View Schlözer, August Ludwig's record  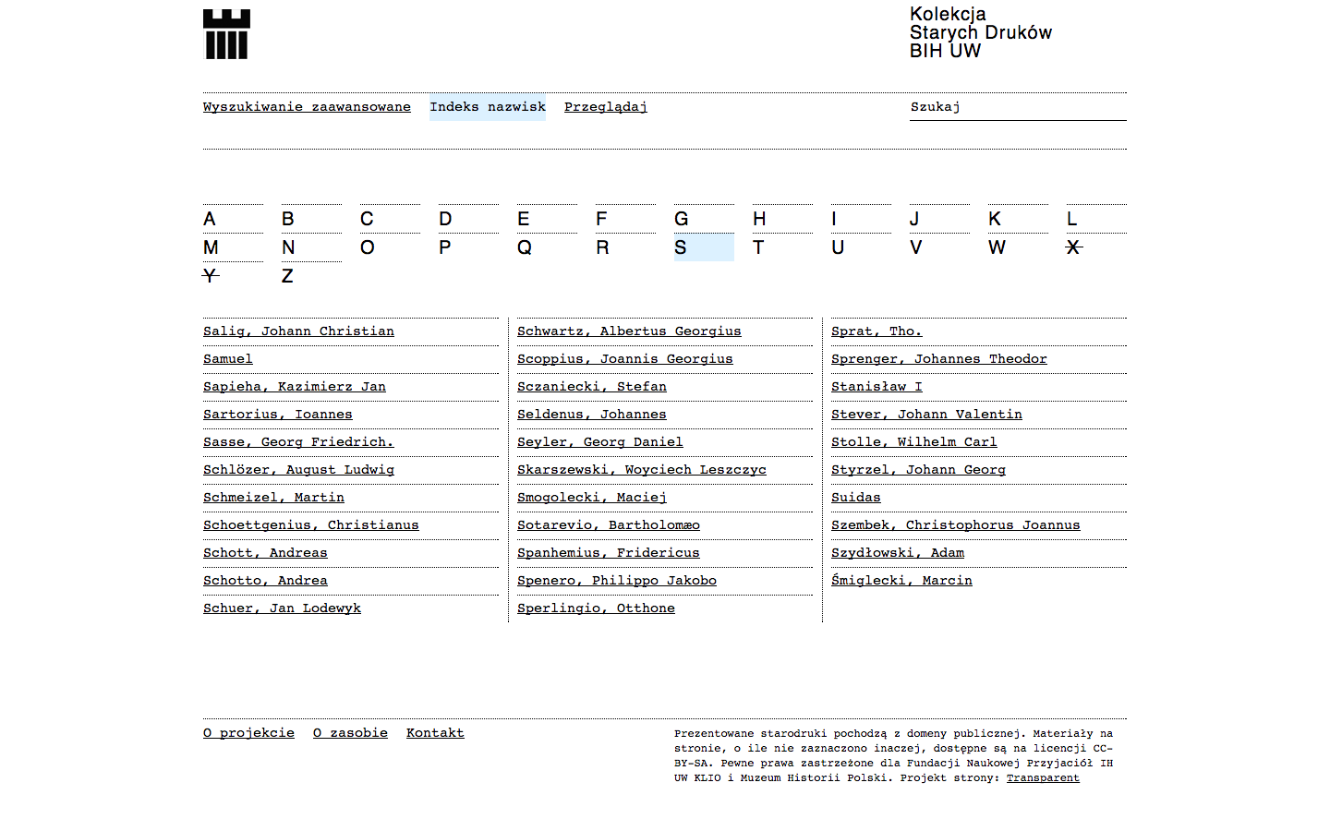298,469
